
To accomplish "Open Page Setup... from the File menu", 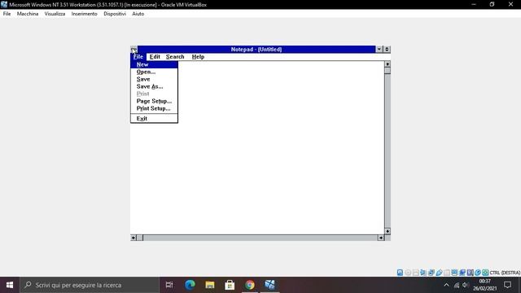I will 154,101.
